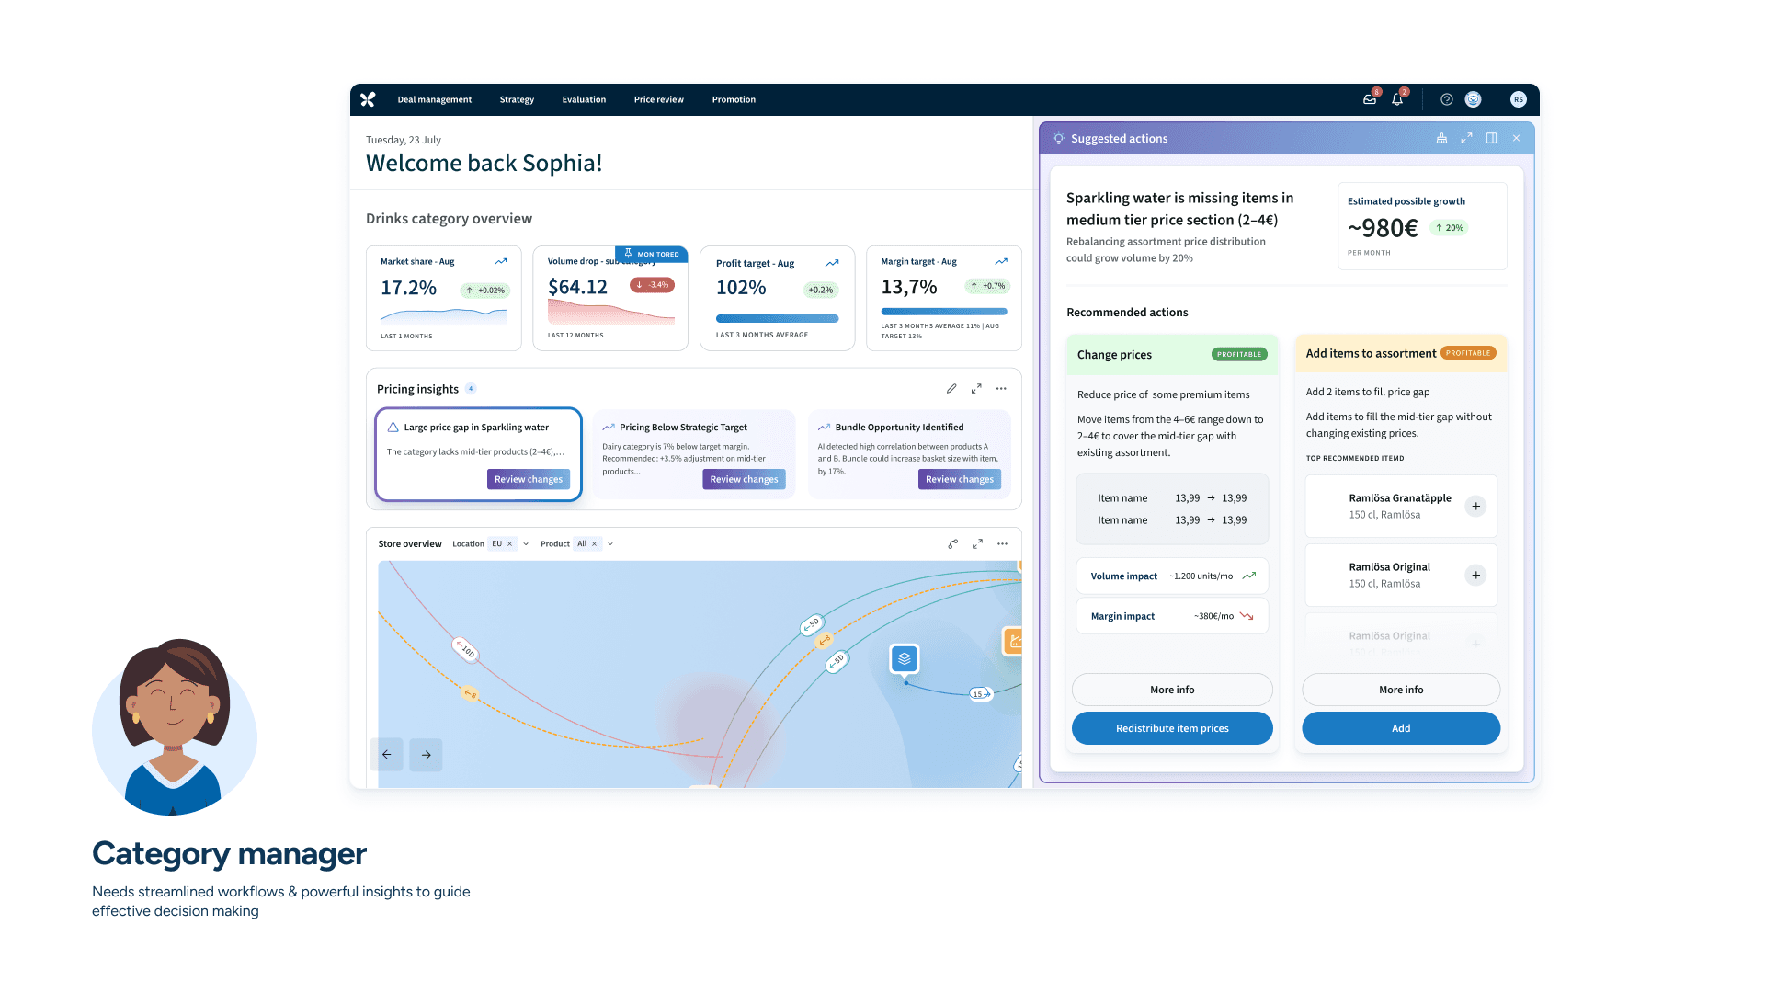
Task: Select the Market share - Aug card
Action: 444,298
